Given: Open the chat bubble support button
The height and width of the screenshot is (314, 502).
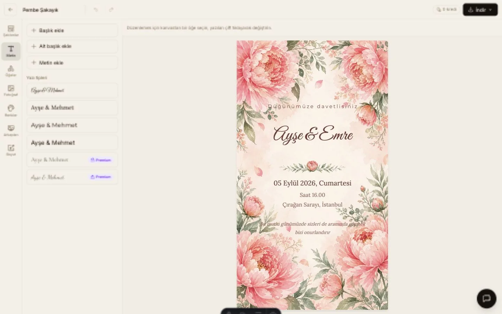Looking at the screenshot, I should coord(486,298).
